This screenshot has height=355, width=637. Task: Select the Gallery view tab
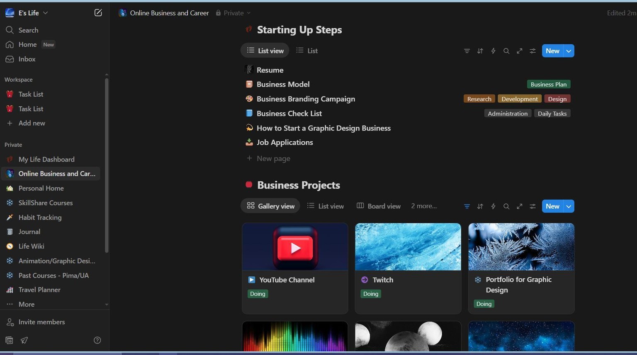click(x=270, y=206)
